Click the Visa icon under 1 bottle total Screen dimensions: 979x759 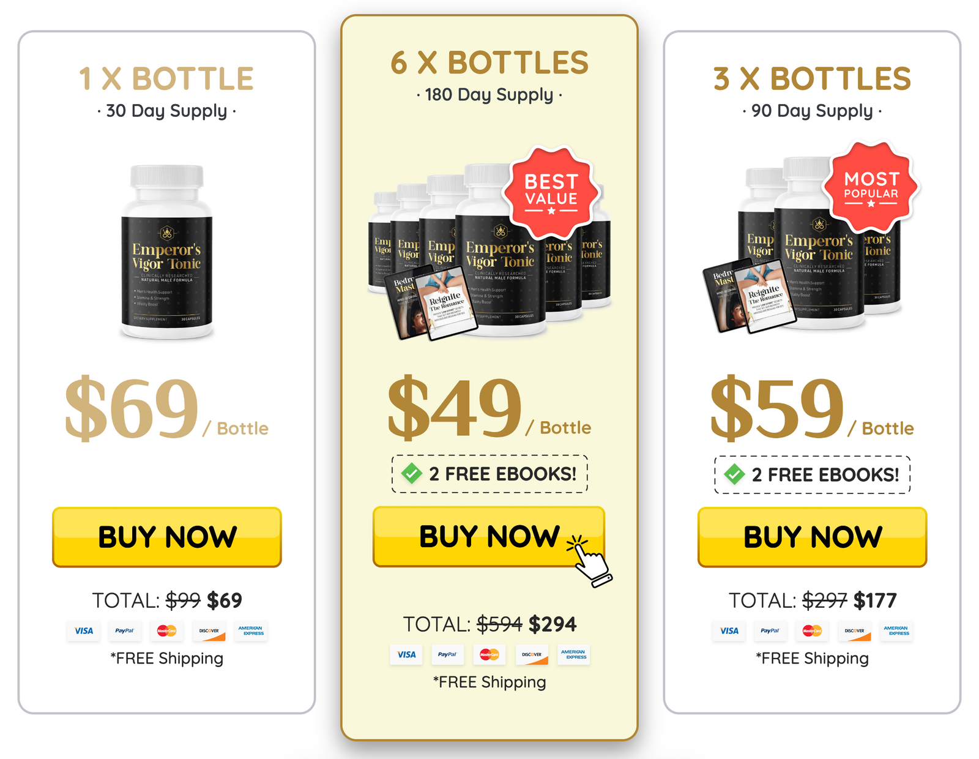coord(84,631)
